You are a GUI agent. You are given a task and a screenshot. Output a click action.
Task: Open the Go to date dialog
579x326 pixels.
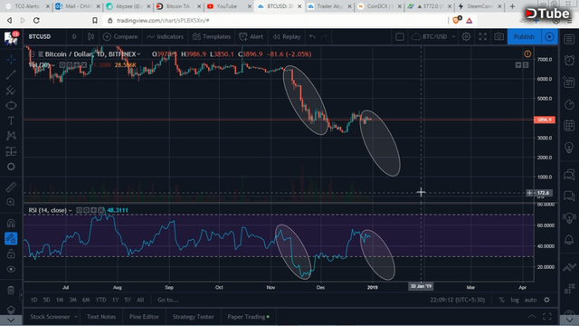coord(168,300)
